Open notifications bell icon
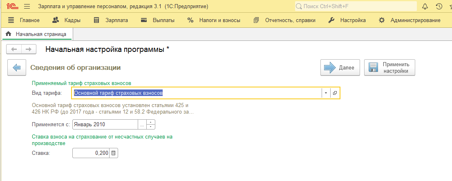 point(425,7)
